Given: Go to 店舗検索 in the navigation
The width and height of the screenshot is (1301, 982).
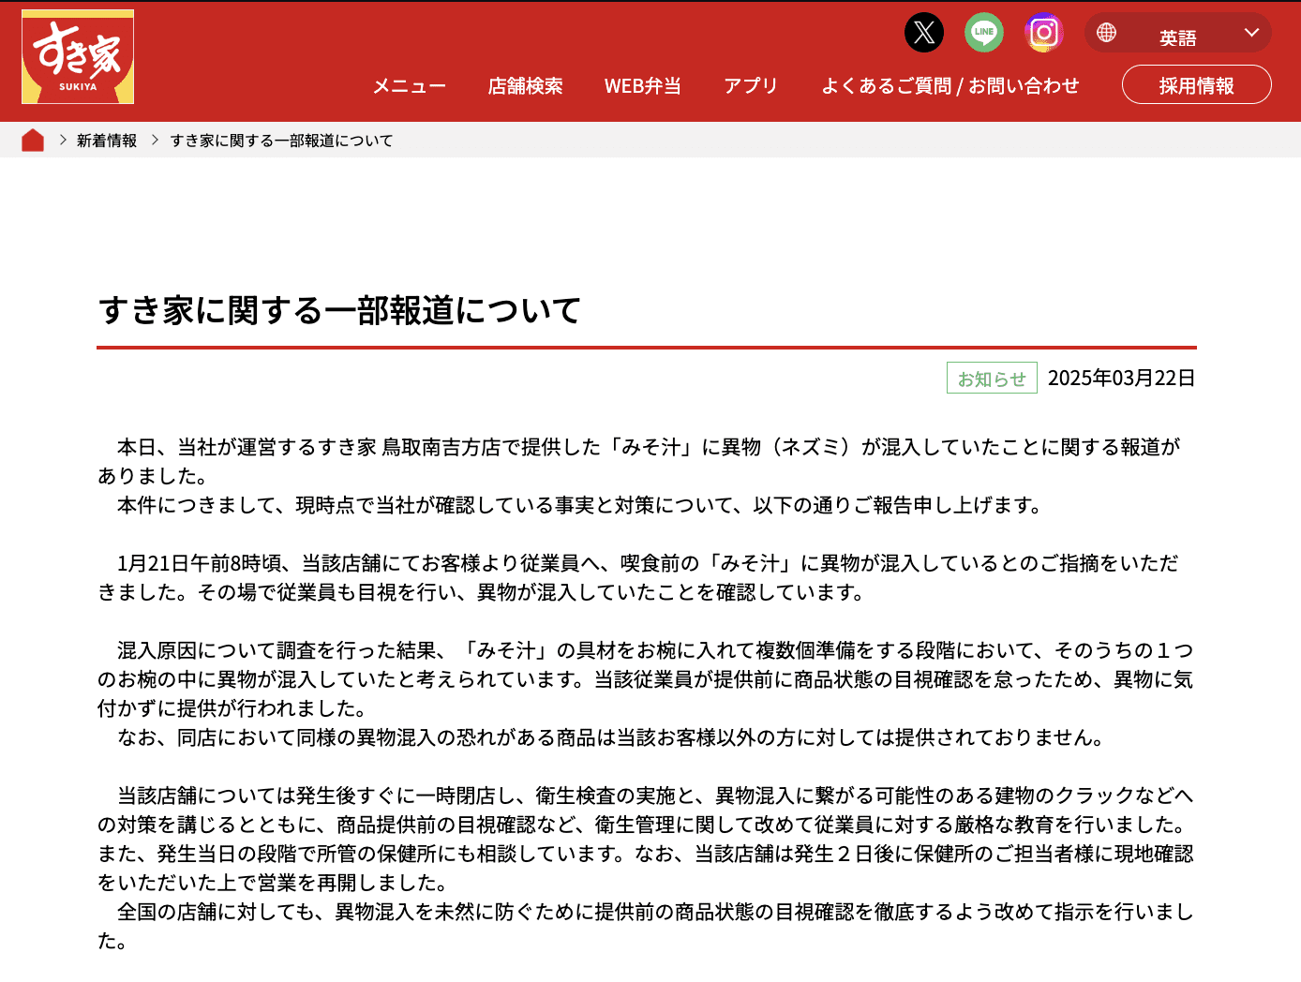Looking at the screenshot, I should tap(525, 86).
